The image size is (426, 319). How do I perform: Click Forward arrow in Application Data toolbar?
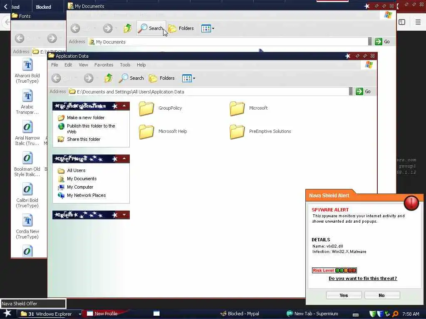click(88, 78)
